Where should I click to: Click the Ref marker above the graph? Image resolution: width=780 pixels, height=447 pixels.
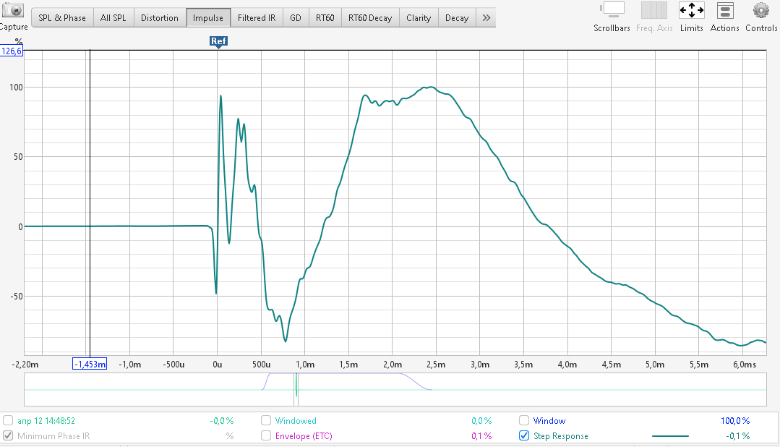coord(218,41)
